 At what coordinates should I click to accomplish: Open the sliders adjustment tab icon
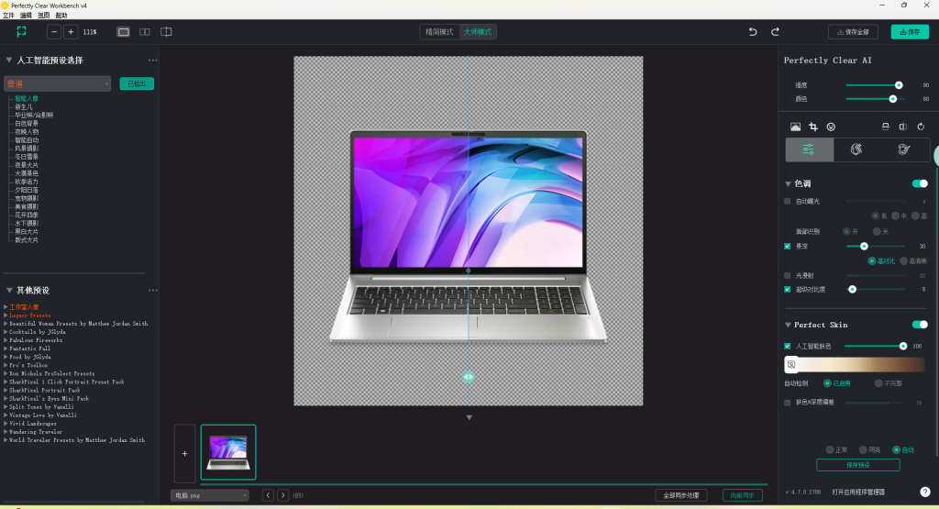point(809,149)
